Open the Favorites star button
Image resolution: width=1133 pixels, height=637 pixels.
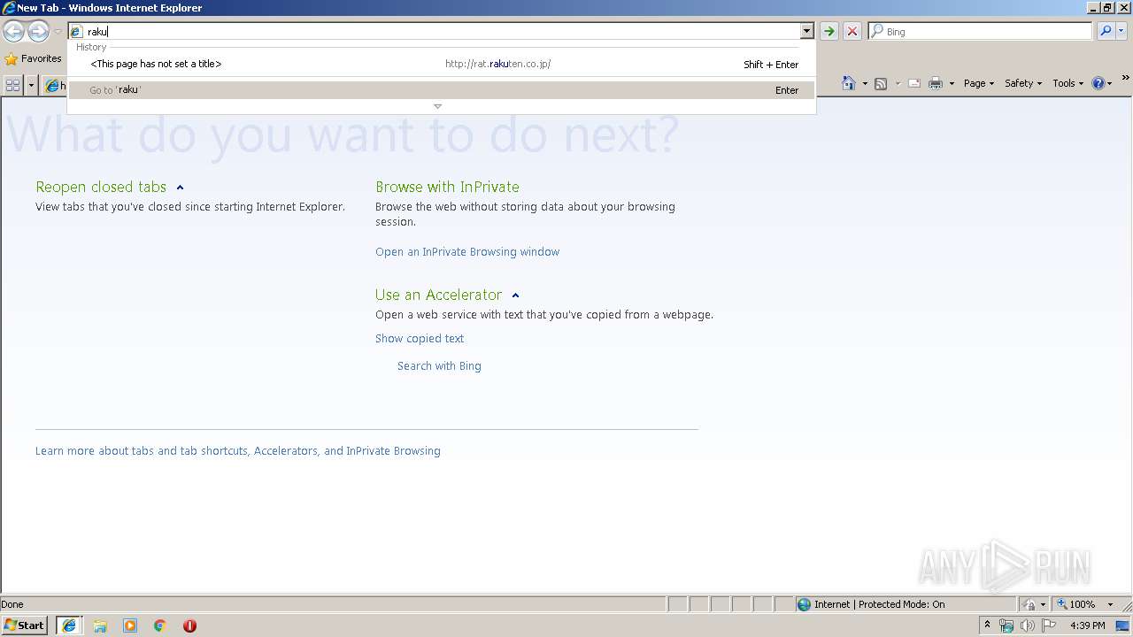33,58
